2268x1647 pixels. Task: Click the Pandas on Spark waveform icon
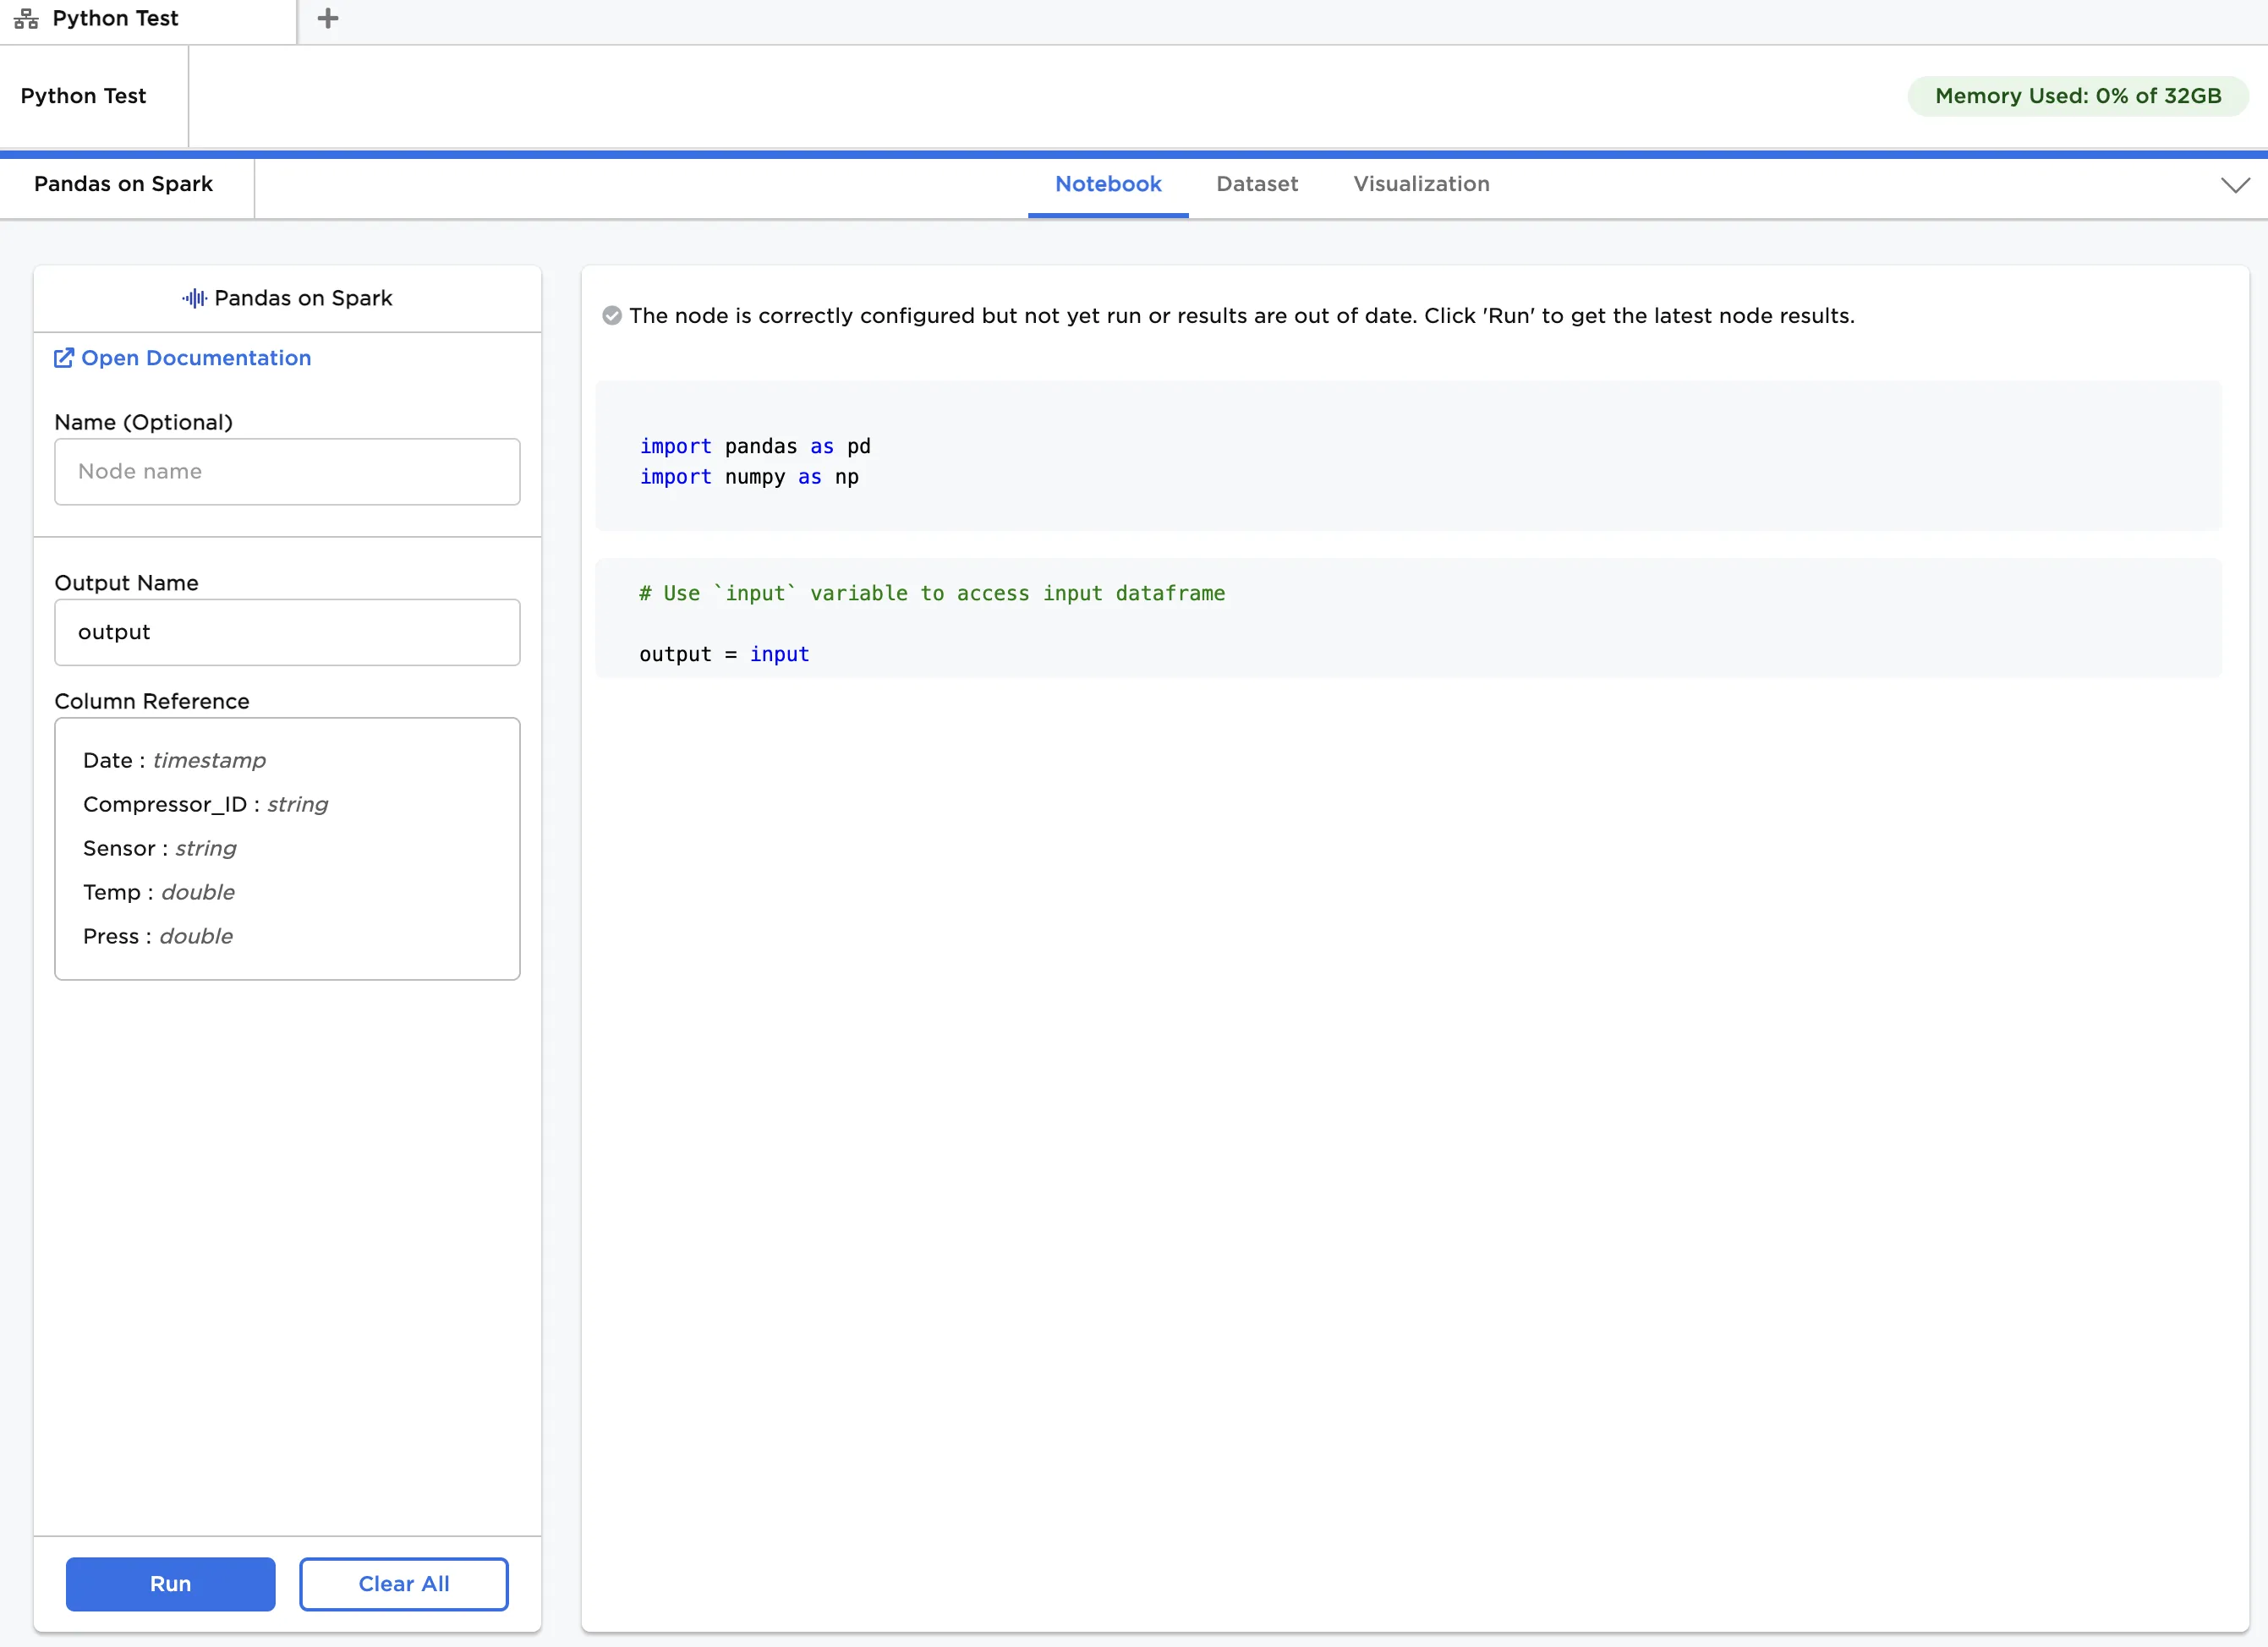coord(195,298)
